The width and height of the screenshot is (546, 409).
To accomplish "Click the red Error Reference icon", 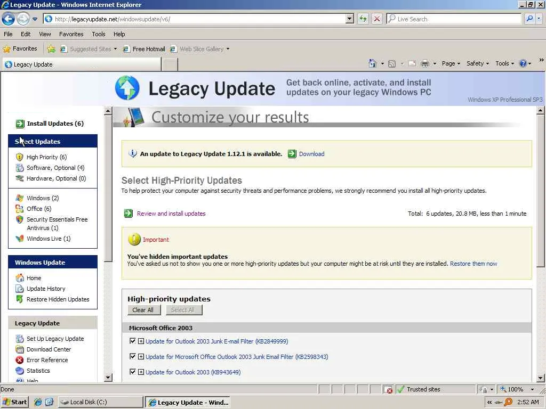I will tap(20, 360).
